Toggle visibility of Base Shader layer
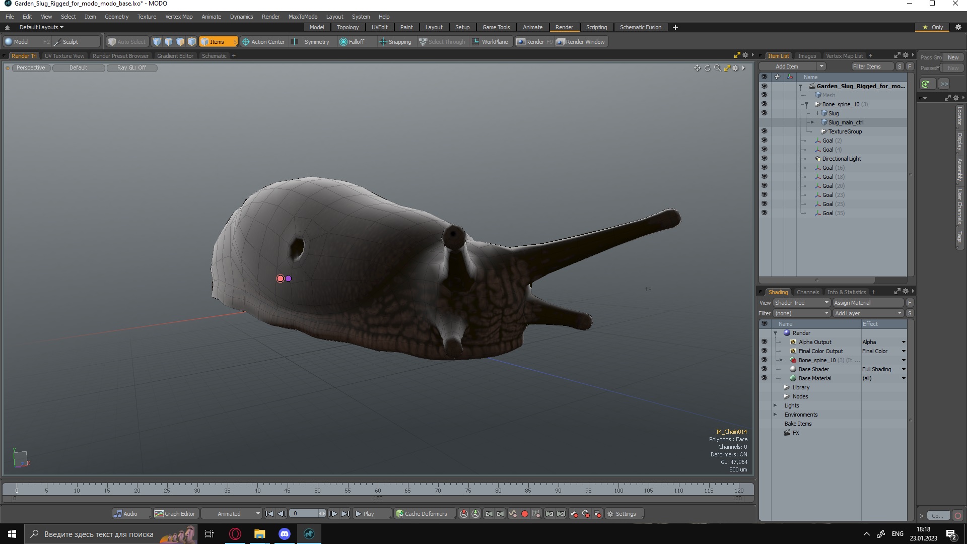The image size is (967, 544). 764,369
